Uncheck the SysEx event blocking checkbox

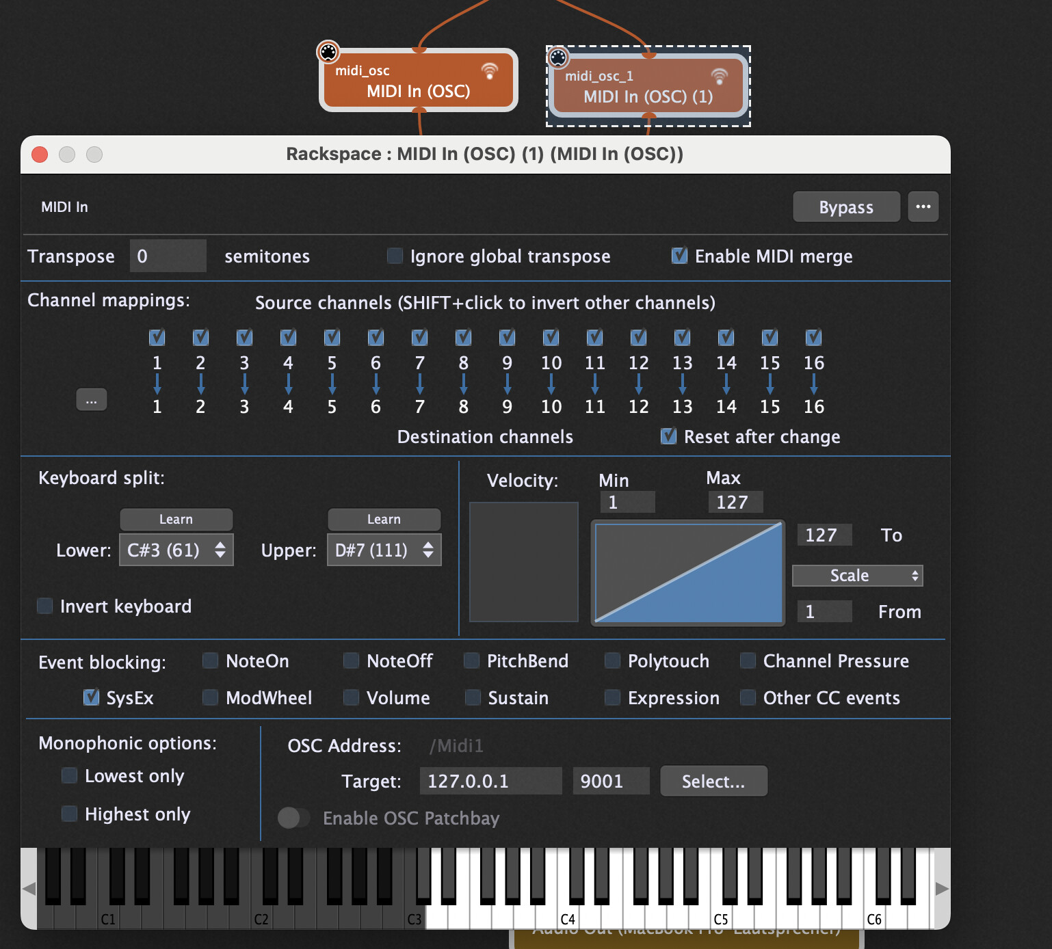pos(91,697)
